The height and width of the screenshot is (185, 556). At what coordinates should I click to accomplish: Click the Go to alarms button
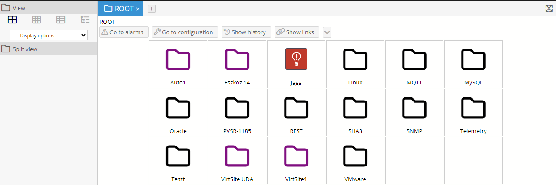point(124,32)
